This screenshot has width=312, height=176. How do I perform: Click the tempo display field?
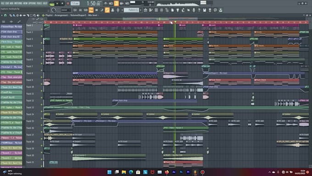(x=75, y=4)
